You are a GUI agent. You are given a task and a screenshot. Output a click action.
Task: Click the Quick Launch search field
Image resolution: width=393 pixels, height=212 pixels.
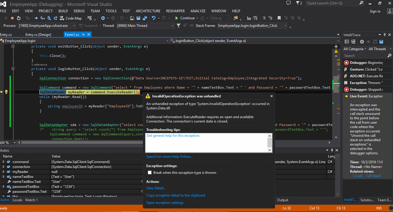pyautogui.click(x=334, y=3)
